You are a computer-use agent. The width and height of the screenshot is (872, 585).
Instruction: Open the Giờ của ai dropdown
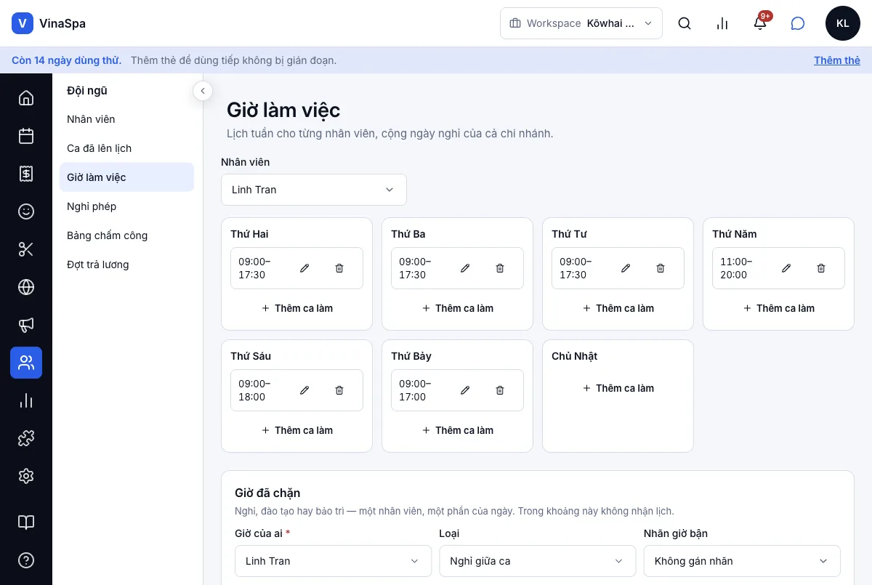coord(333,561)
